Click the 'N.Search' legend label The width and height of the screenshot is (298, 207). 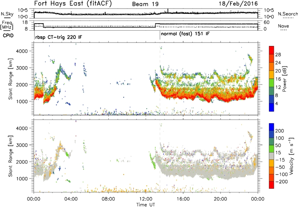[288, 14]
